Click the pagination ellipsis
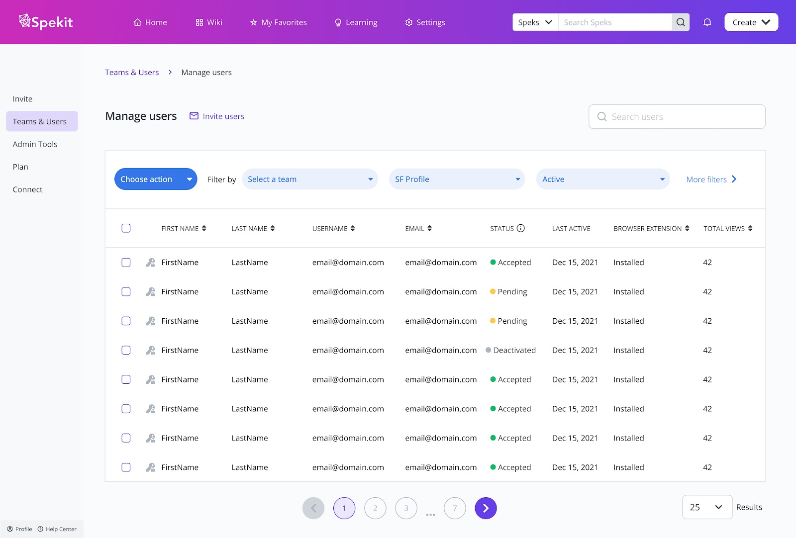 [x=431, y=515]
